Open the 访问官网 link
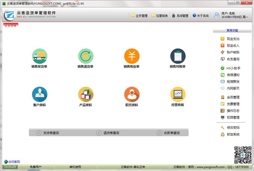The width and height of the screenshot is (254, 171). point(12,162)
